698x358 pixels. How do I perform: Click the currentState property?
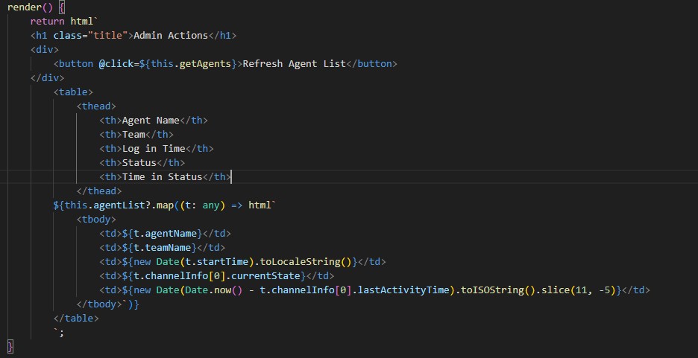coord(265,276)
